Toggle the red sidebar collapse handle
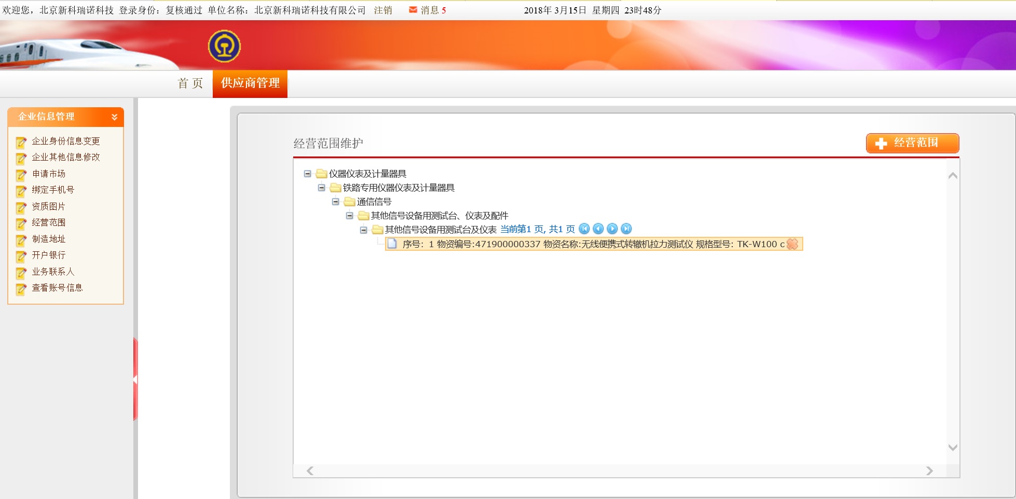Viewport: 1016px width, 499px height. [135, 379]
